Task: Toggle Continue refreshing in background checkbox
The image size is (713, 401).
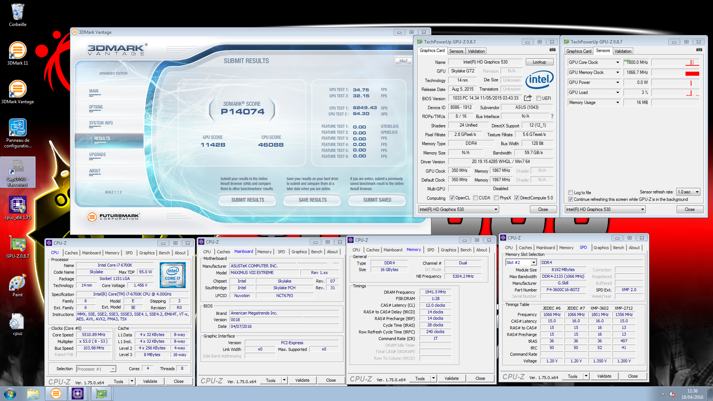Action: 570,199
